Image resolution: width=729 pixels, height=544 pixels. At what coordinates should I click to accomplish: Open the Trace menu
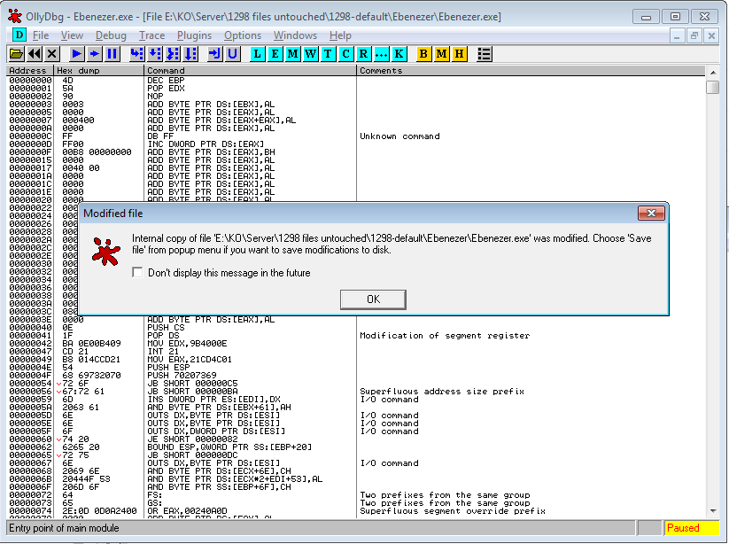click(151, 35)
